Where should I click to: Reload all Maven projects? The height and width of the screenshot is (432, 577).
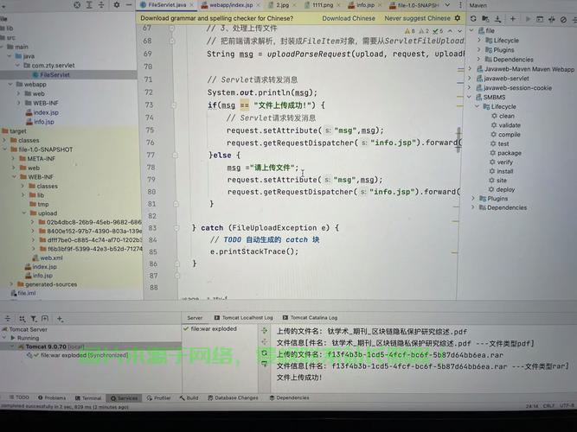473,19
